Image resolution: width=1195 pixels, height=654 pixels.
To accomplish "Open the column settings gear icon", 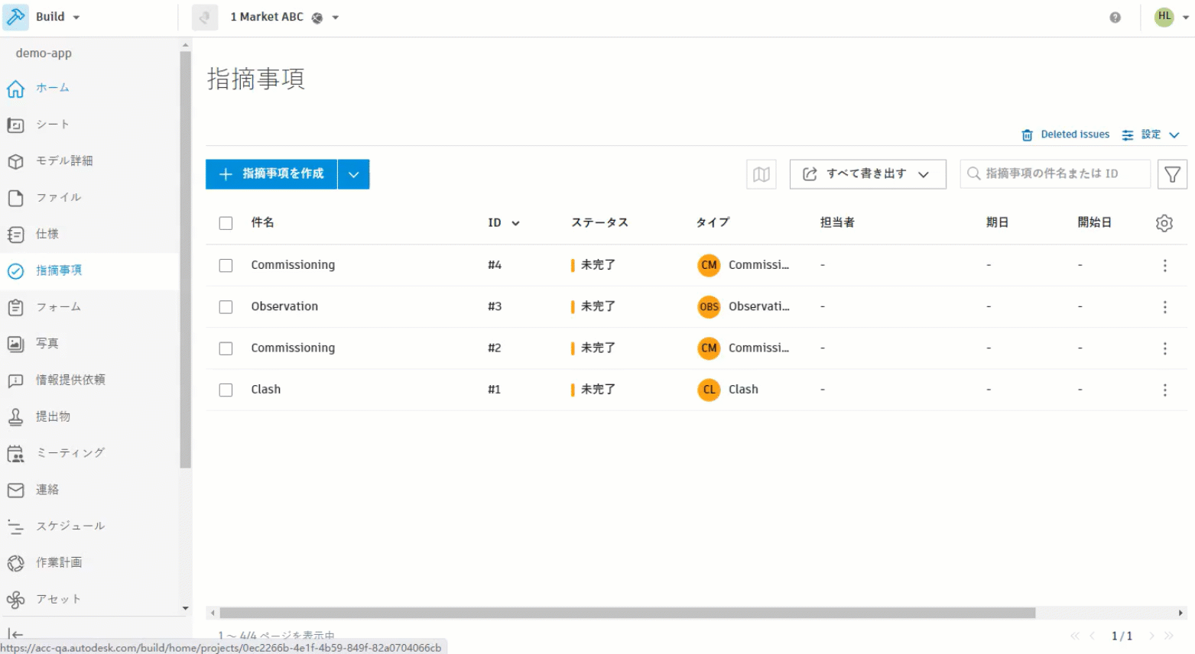I will [1164, 222].
